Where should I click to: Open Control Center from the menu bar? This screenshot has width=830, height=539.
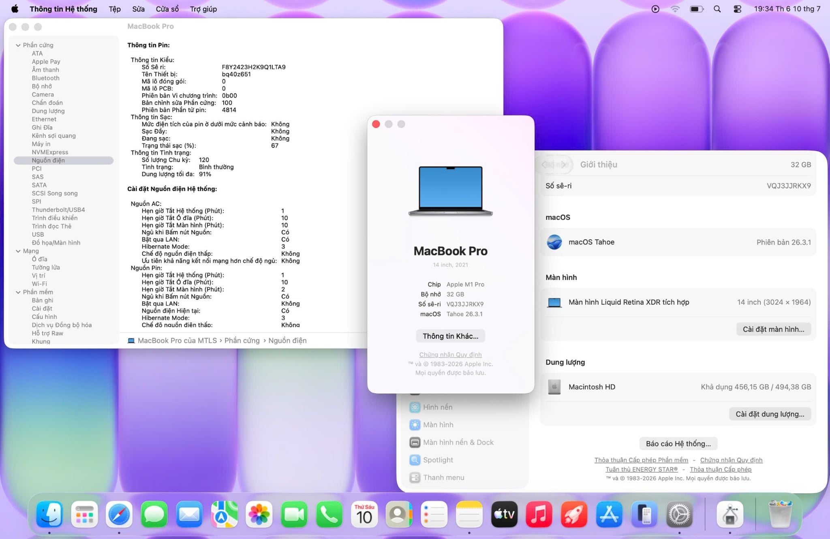pyautogui.click(x=738, y=9)
